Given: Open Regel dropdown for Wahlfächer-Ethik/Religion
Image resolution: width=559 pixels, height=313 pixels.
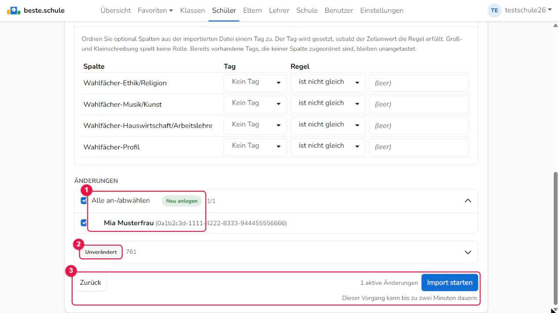Looking at the screenshot, I should 328,83.
